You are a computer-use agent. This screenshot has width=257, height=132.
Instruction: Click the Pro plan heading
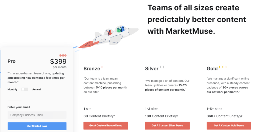[x=12, y=61]
